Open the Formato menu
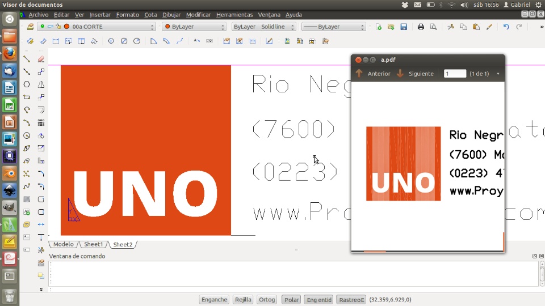 click(128, 15)
